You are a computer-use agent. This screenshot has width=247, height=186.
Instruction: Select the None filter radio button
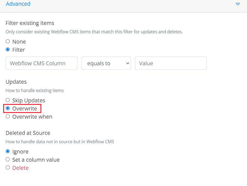point(8,41)
